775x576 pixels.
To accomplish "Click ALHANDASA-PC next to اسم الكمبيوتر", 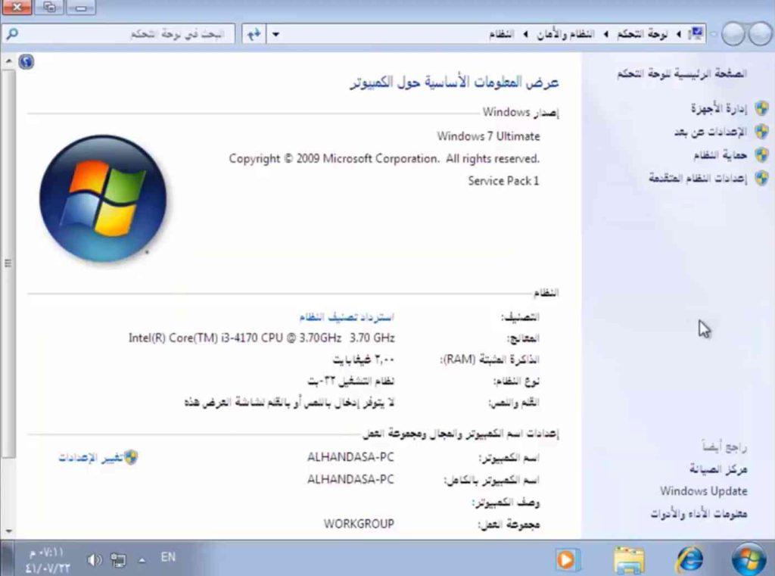I will [x=350, y=457].
